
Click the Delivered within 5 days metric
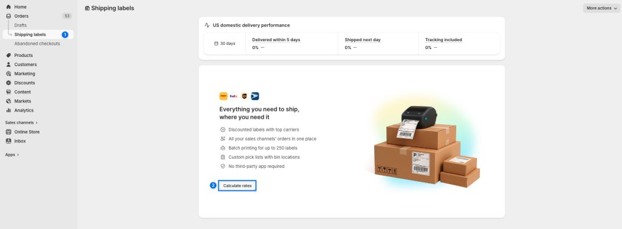tap(276, 39)
